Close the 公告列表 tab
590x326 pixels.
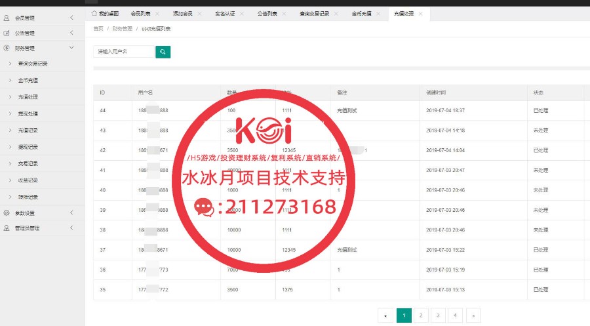(284, 14)
